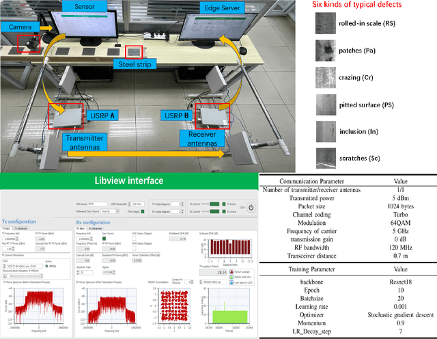The height and width of the screenshot is (339, 437).
Task: Step the Sigma value spinner
Action: pyautogui.click(x=114, y=272)
